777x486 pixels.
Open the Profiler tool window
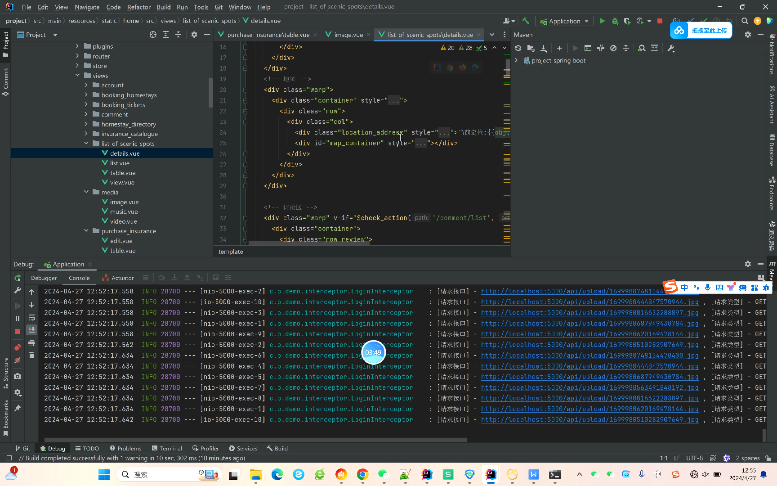pyautogui.click(x=205, y=448)
